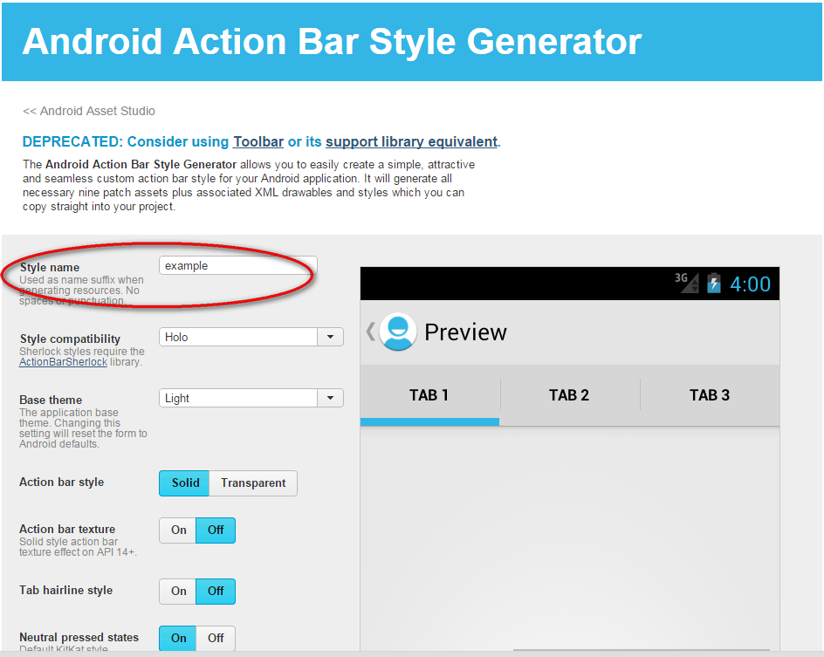Click the Tab hairline style label
Image resolution: width=824 pixels, height=657 pixels.
pos(65,591)
